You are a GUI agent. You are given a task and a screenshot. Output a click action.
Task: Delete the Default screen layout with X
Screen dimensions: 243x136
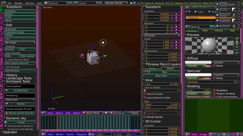pos(71,3)
